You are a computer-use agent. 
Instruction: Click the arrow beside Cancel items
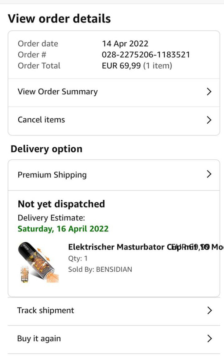(x=209, y=120)
